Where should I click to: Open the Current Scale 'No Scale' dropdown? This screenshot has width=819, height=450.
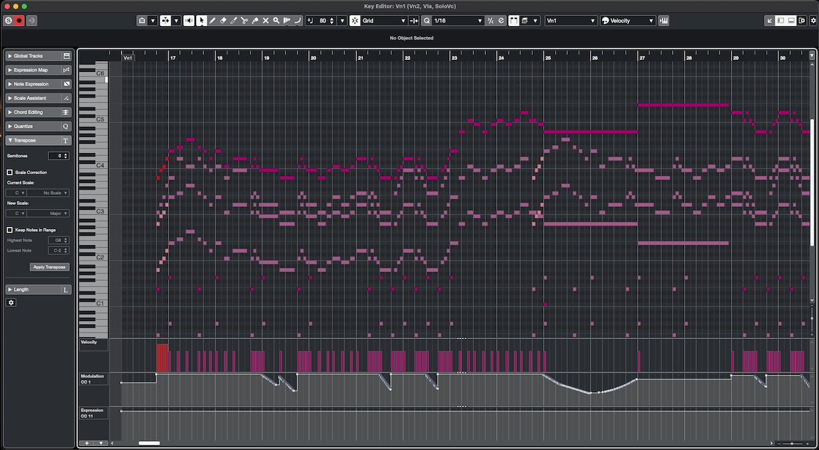48,193
